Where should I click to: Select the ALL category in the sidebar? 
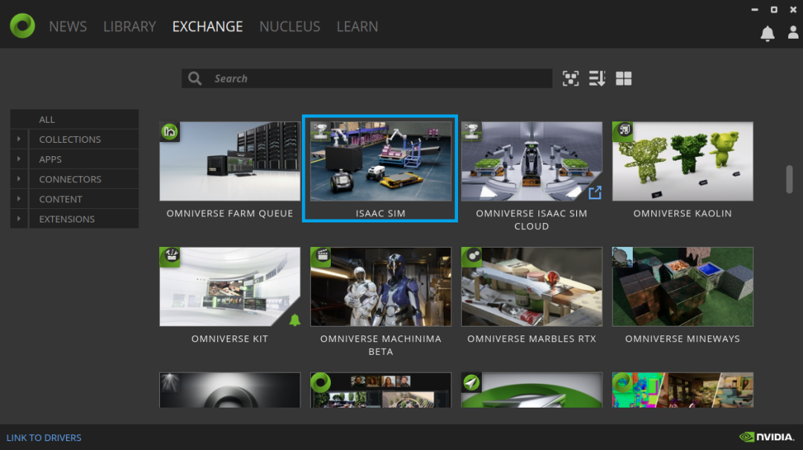coord(46,119)
